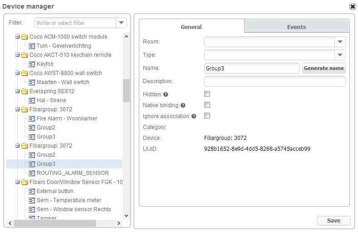Click the device tree vertical scrollbar thumb
This screenshot has height=233, width=358.
tap(126, 91)
